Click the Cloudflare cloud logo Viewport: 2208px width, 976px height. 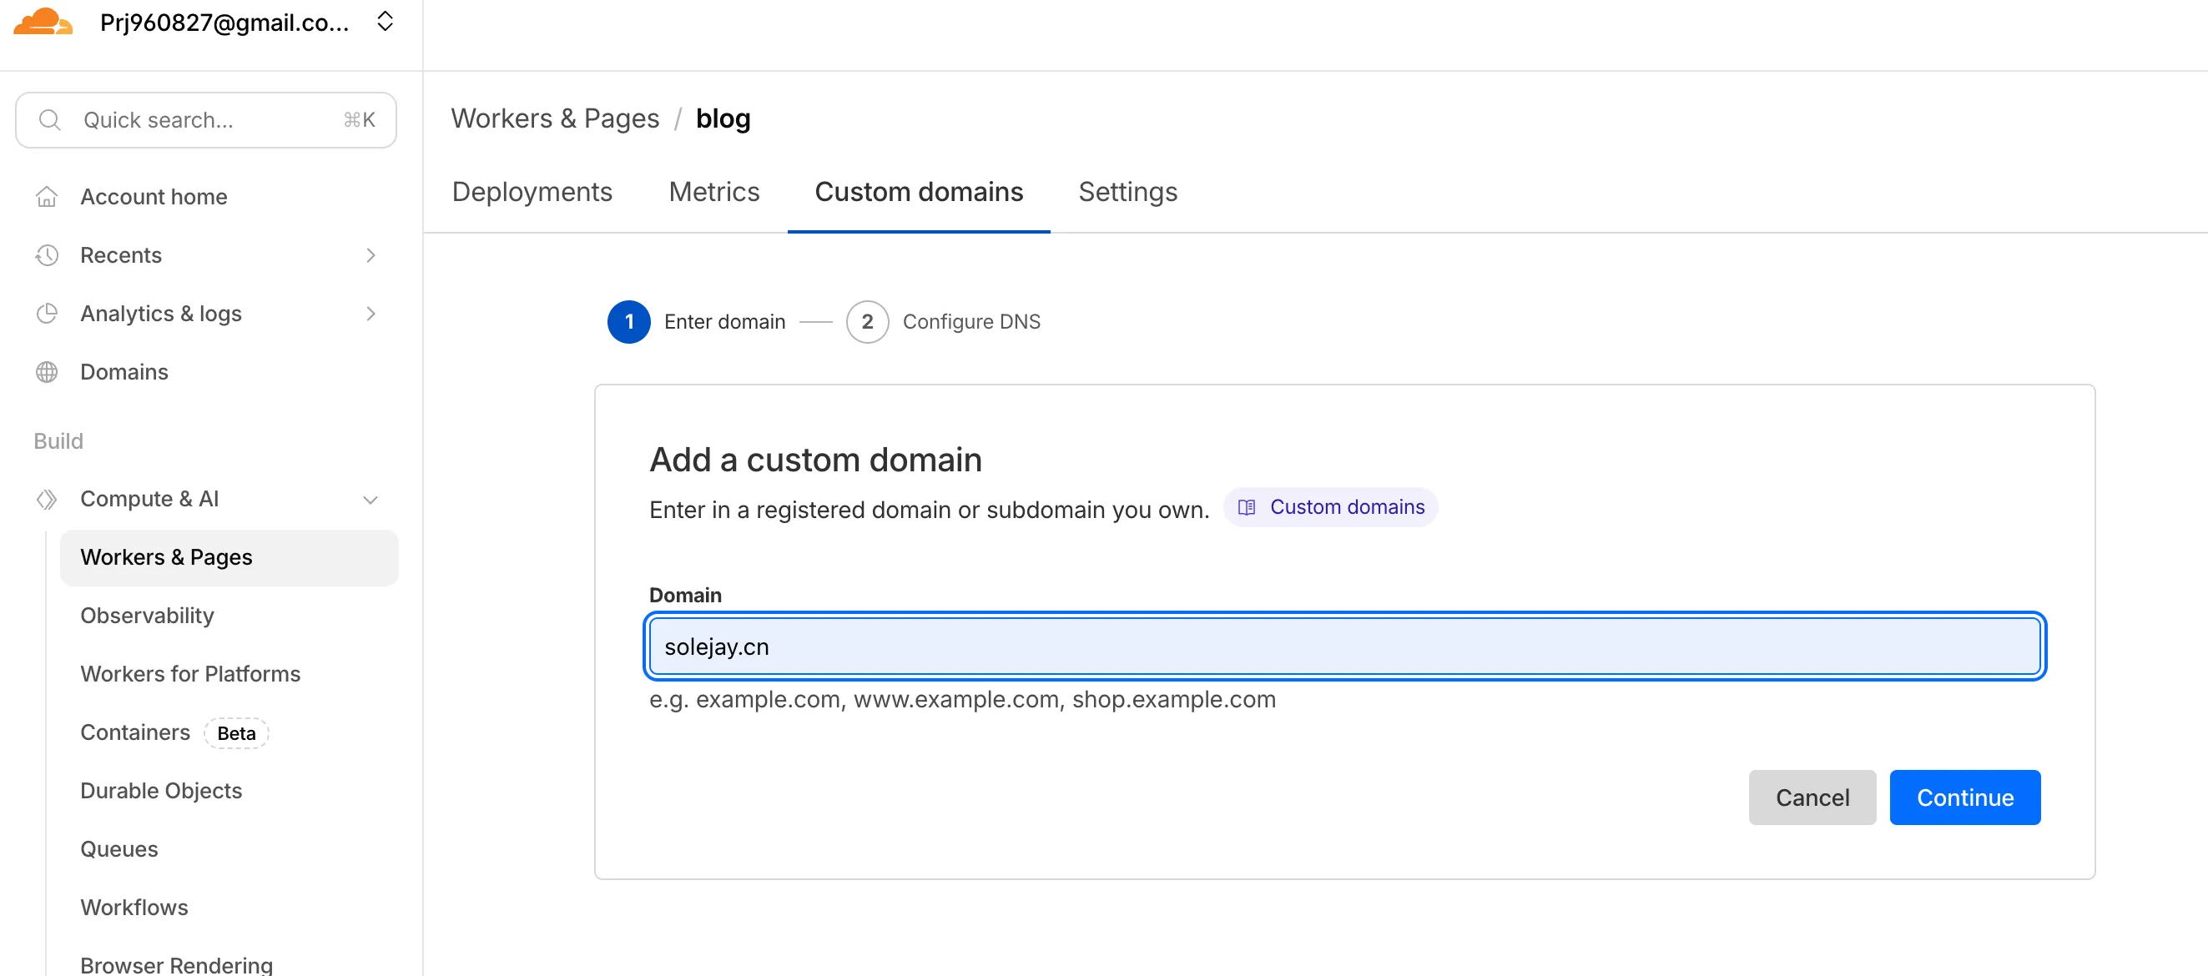tap(43, 23)
